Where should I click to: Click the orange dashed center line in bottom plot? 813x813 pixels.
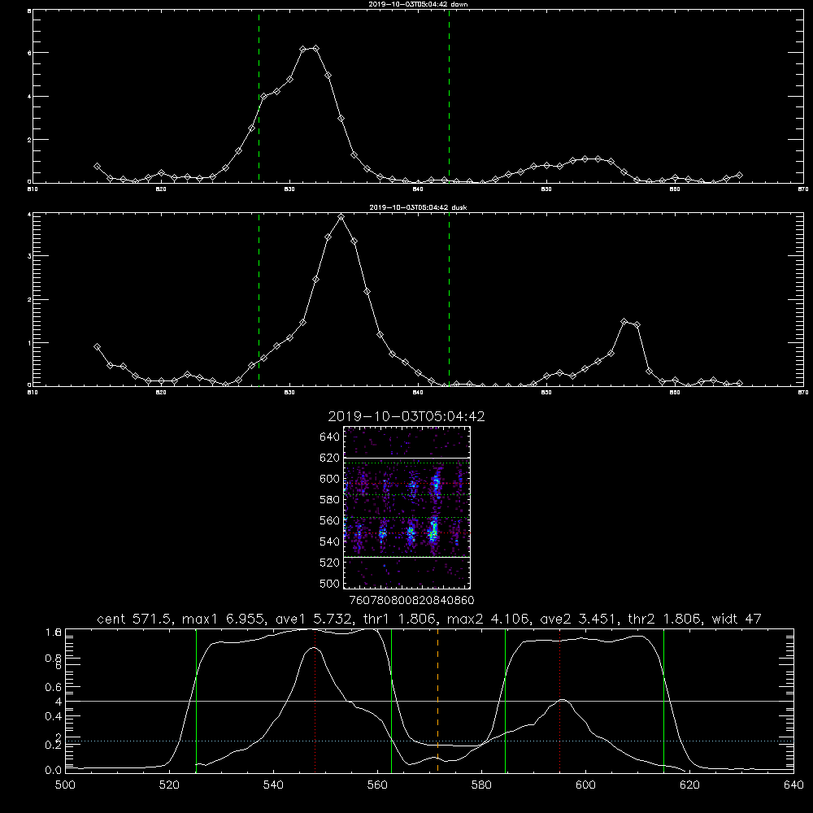coord(437,700)
